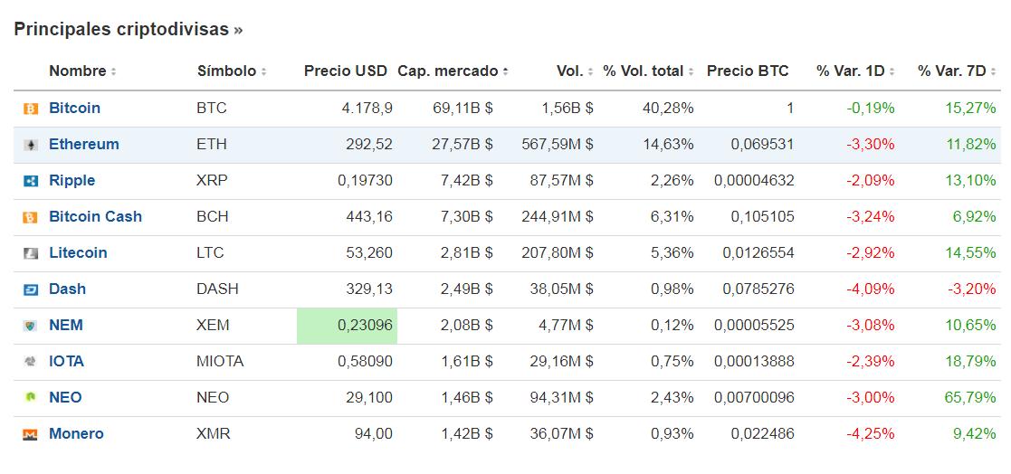Image resolution: width=1011 pixels, height=474 pixels.
Task: Click the NEO logo icon
Action: (31, 398)
